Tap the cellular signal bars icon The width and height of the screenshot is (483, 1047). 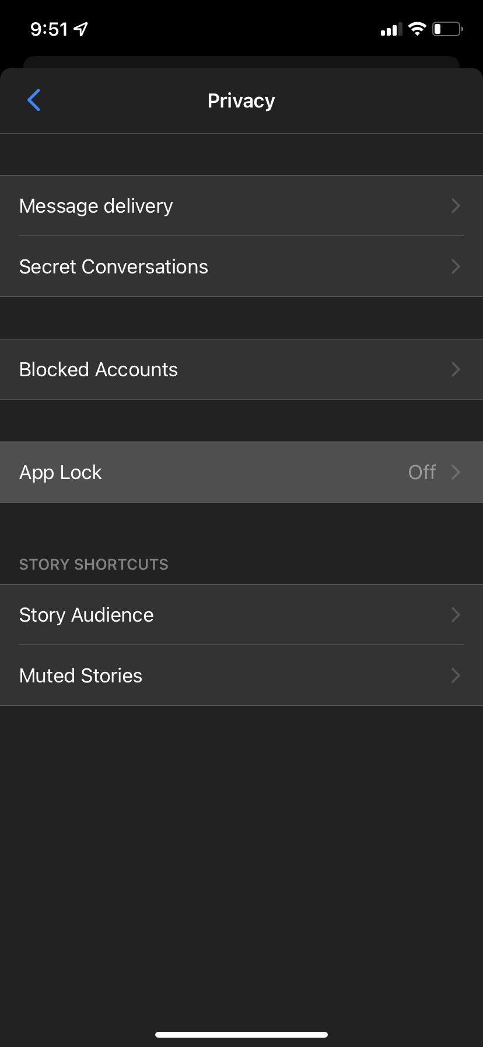pyautogui.click(x=391, y=29)
